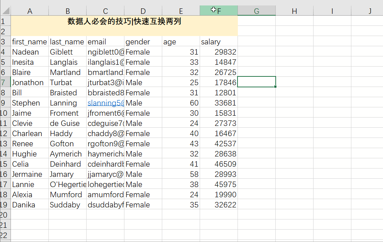Select salary cell 32622
The image size is (383, 242).
(219, 205)
